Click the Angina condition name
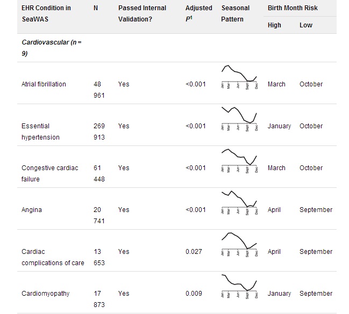The image size is (349, 314). [x=31, y=210]
